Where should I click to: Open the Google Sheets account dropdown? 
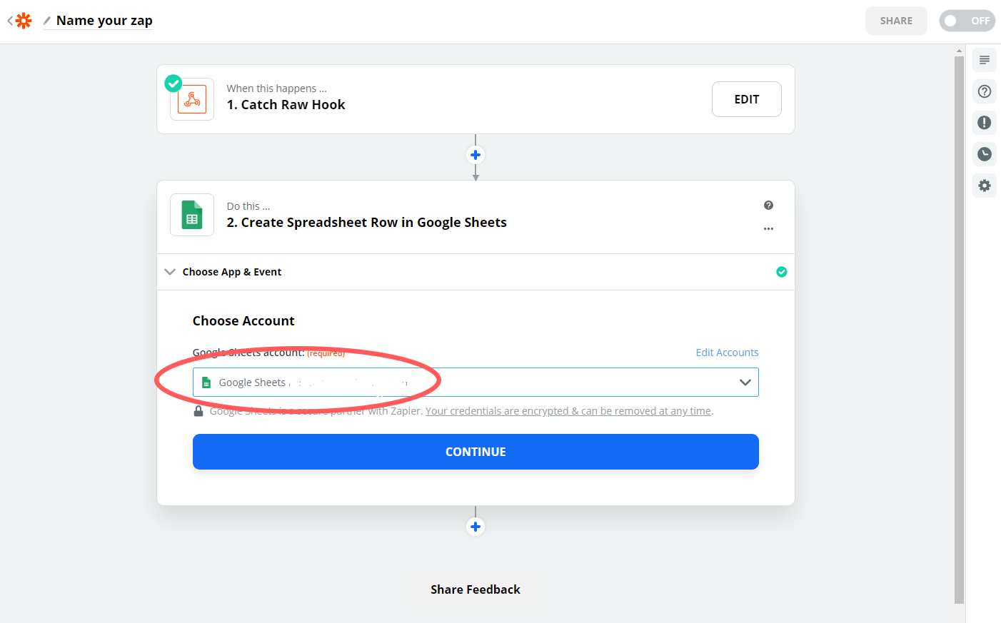[x=747, y=382]
